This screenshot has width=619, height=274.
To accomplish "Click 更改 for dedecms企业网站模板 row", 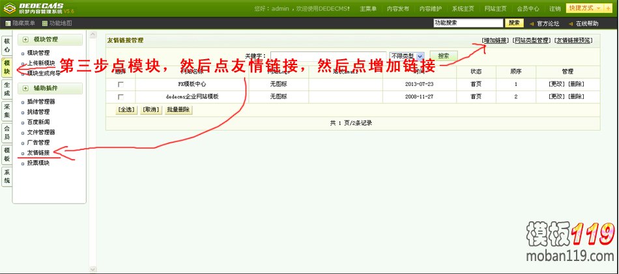I will [x=556, y=96].
